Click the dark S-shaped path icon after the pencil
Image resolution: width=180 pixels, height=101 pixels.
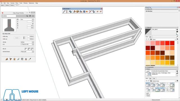[x=71, y=12]
